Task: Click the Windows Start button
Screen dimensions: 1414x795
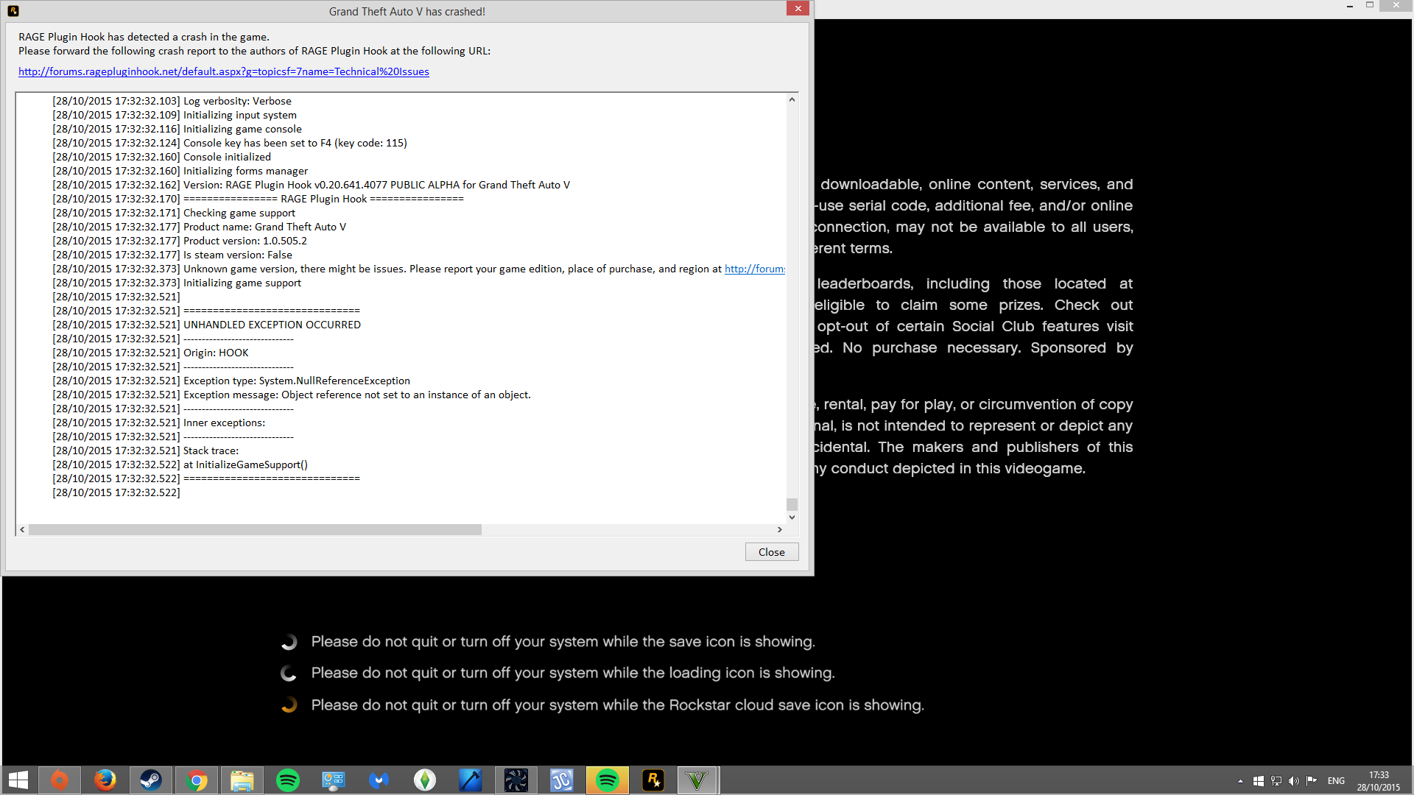Action: [18, 780]
